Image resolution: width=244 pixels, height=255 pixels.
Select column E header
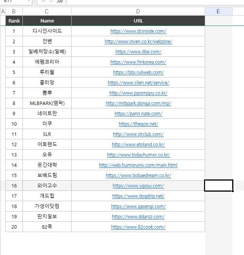coord(218,11)
